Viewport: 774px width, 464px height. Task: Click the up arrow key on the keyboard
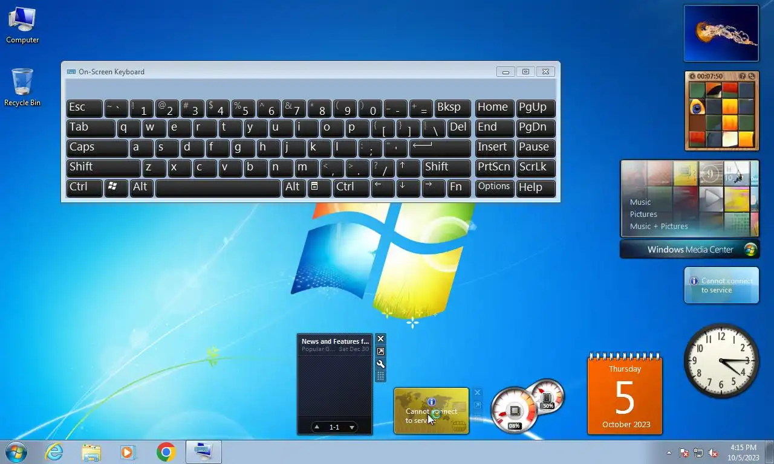[408, 167]
